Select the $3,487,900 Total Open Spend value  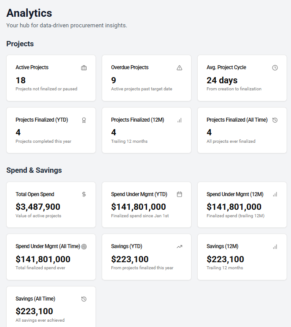pyautogui.click(x=38, y=207)
